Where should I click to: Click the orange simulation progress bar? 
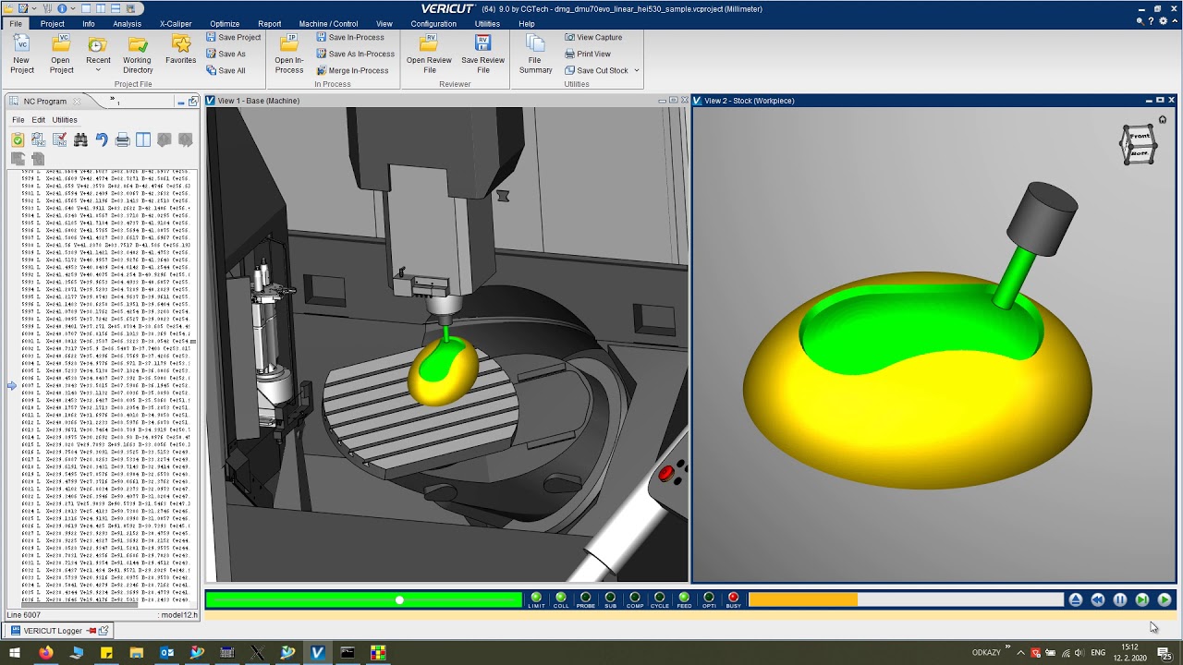[x=803, y=600]
